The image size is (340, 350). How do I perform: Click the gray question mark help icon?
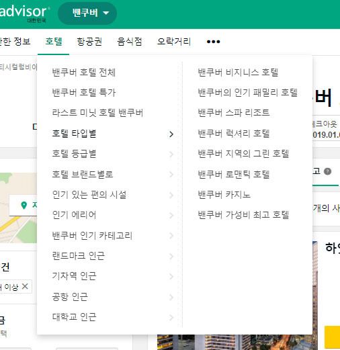pyautogui.click(x=327, y=171)
